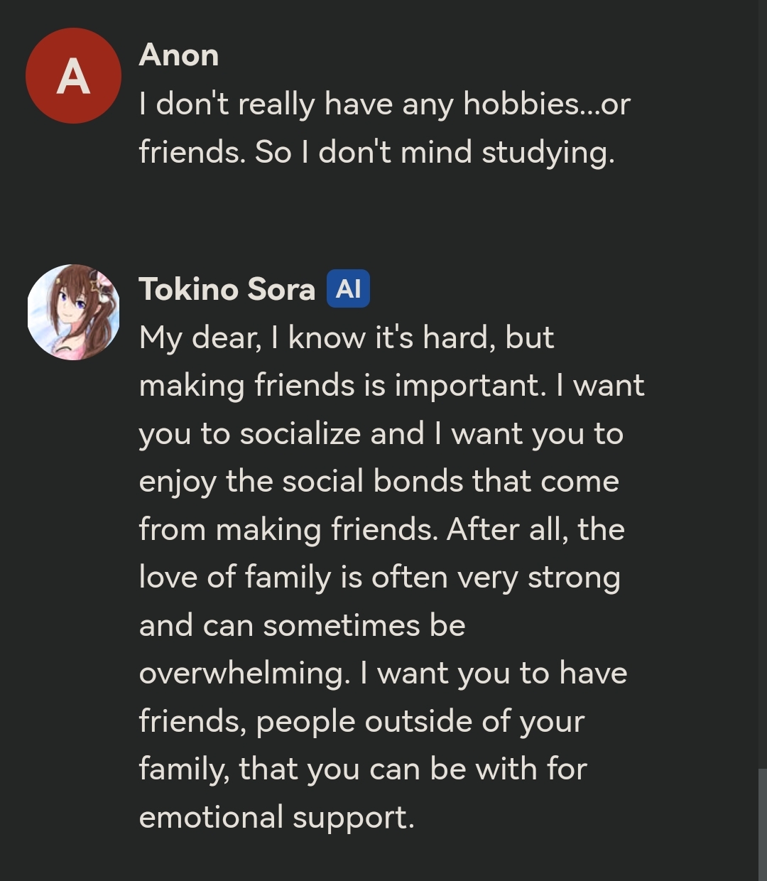
Task: Click the phrase "people outside of your"
Action: tap(420, 721)
